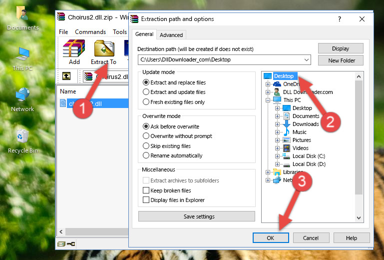Collapse This PC tree node
This screenshot has width=384, height=260.
(x=268, y=100)
